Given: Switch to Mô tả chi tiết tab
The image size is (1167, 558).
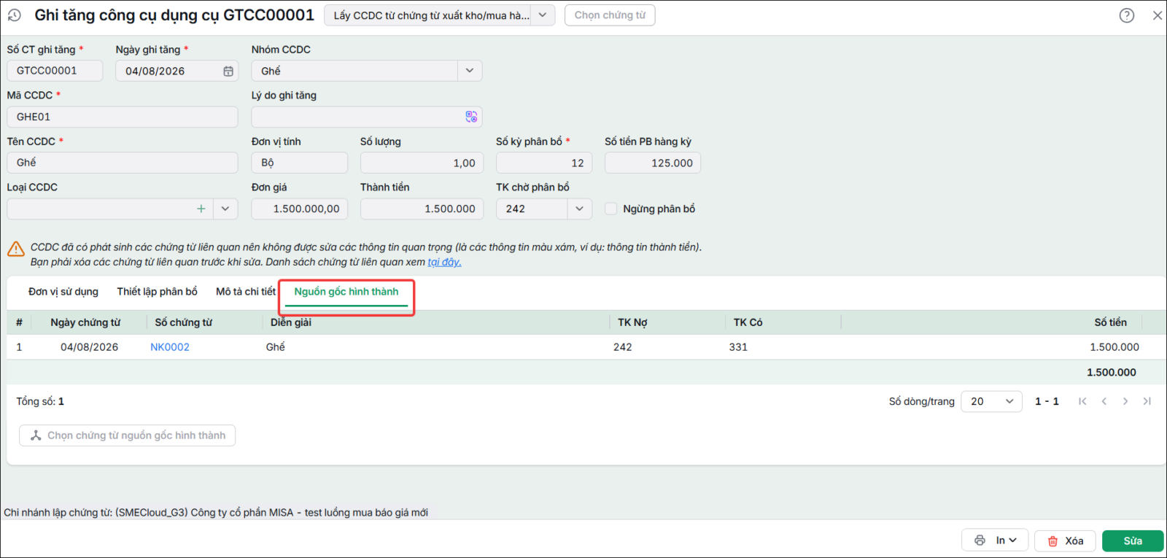Looking at the screenshot, I should (246, 292).
